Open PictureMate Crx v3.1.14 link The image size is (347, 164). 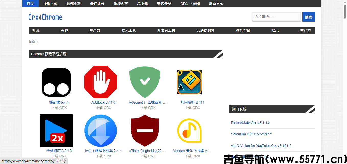click(250, 123)
